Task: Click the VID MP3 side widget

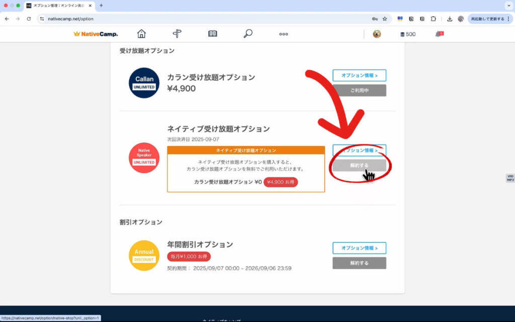Action: pyautogui.click(x=510, y=178)
